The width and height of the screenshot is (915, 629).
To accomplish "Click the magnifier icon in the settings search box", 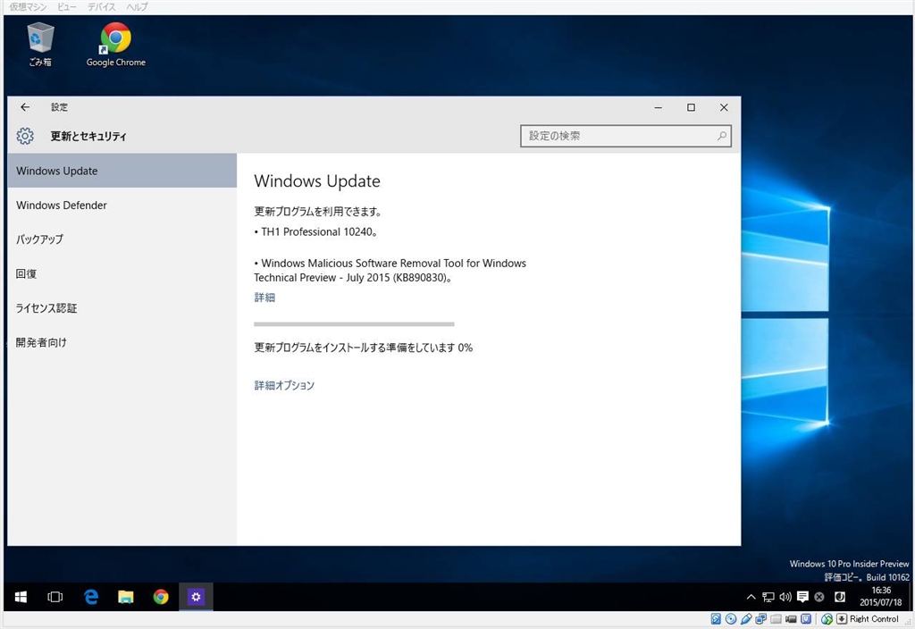I will (722, 136).
